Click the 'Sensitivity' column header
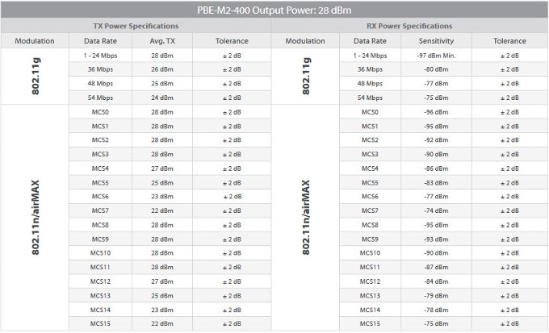Viewport: 549px width, 333px height. click(436, 41)
